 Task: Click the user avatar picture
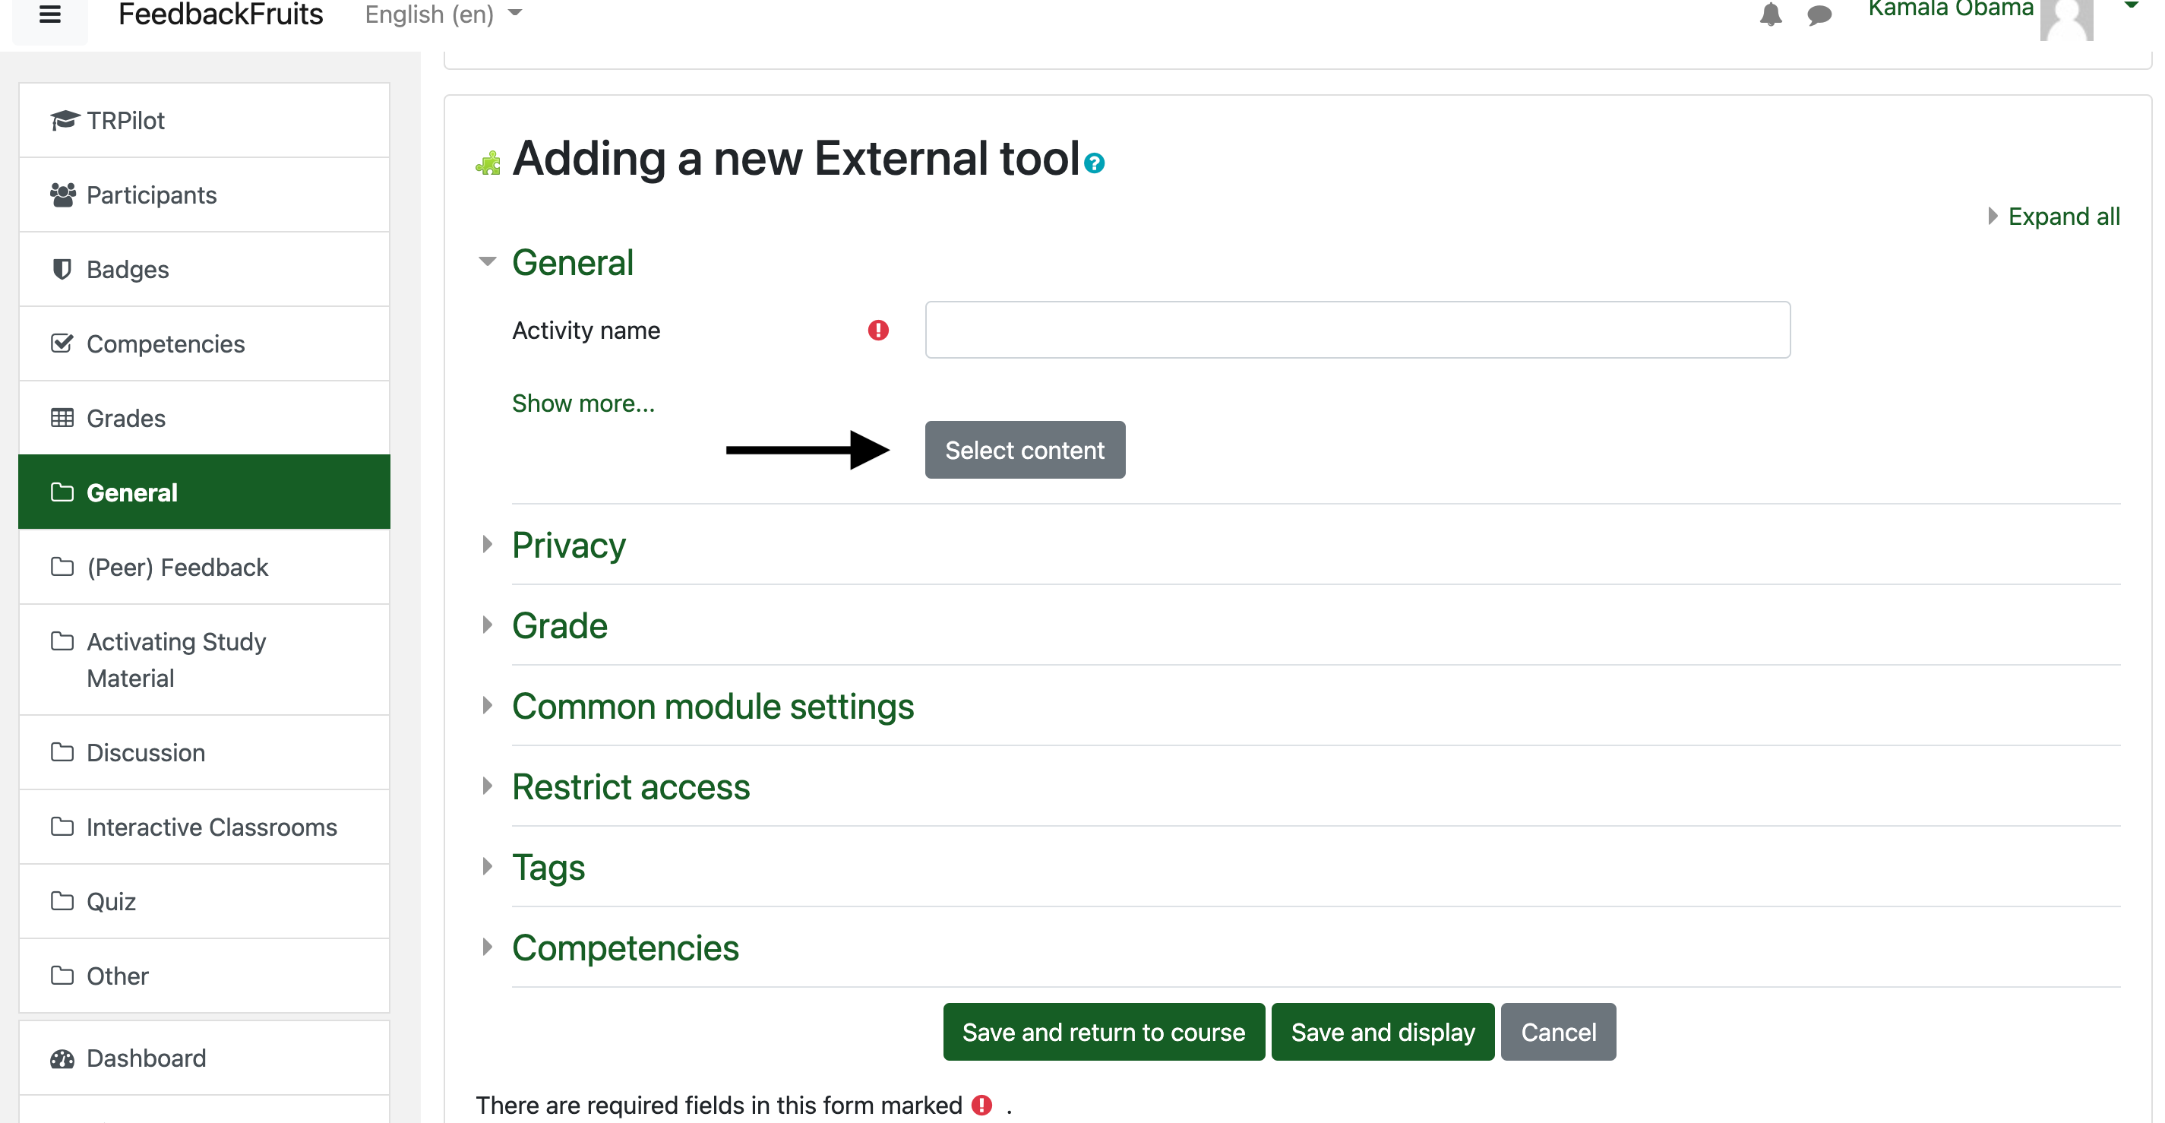2067,18
